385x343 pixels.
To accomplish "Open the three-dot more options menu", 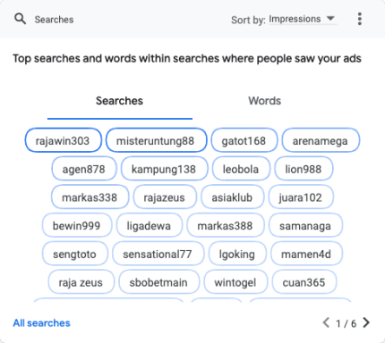I will click(x=360, y=19).
